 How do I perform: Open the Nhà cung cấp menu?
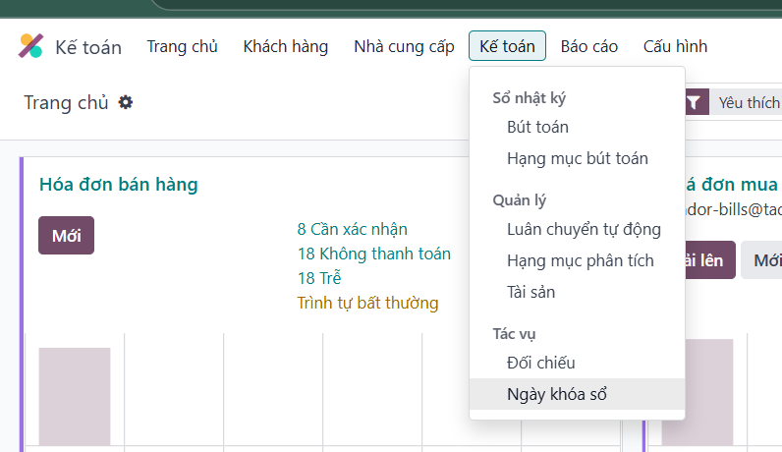[404, 46]
